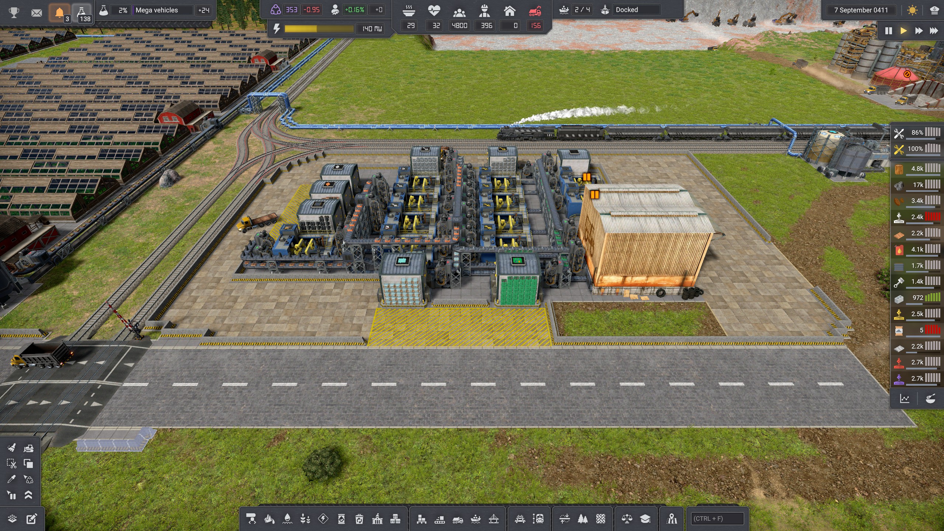Open the ship docks category
The height and width of the screenshot is (531, 944).
coord(476,519)
